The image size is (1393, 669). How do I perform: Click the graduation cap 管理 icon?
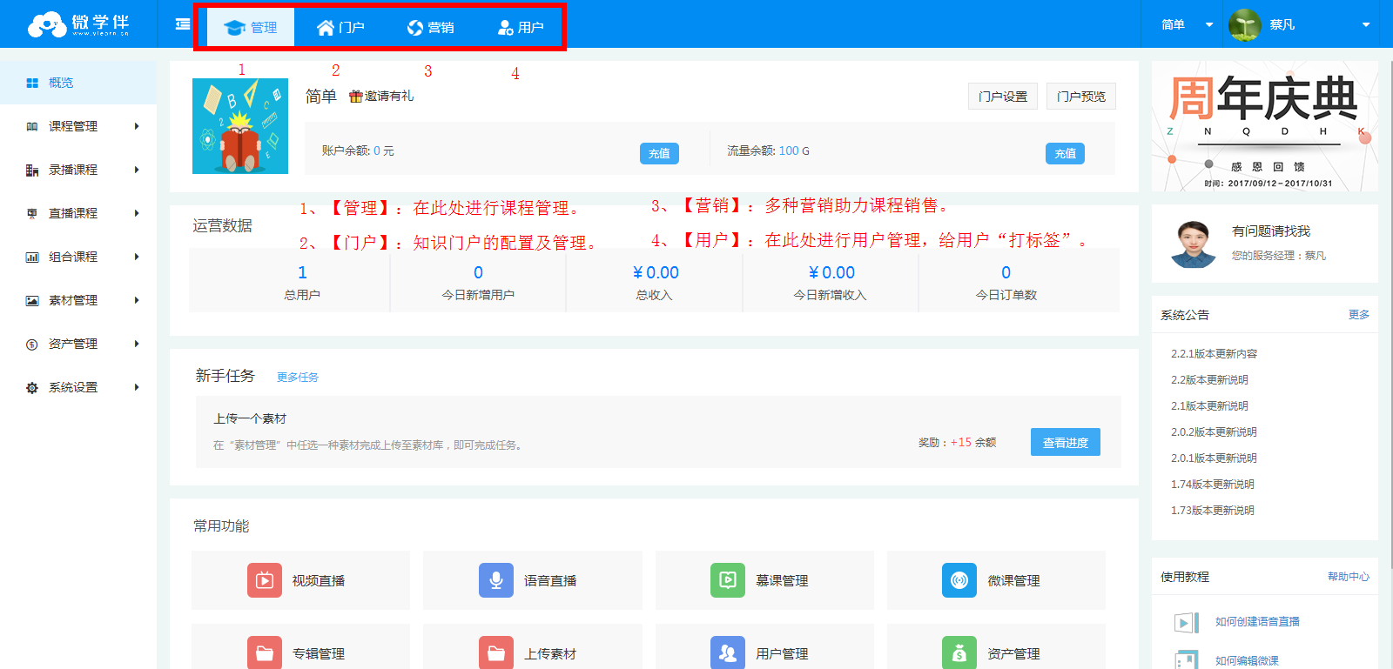233,28
